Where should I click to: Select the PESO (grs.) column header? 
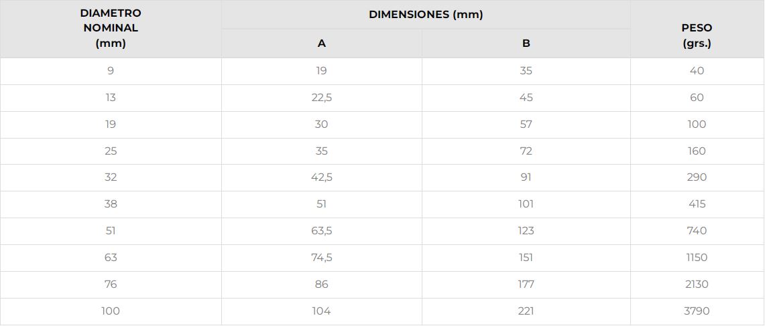[x=697, y=36]
